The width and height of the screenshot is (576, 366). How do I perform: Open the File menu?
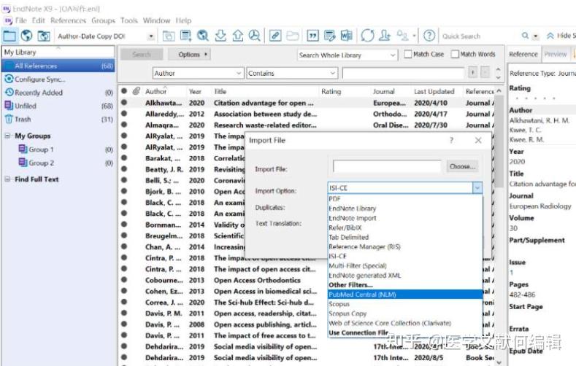tap(21, 20)
